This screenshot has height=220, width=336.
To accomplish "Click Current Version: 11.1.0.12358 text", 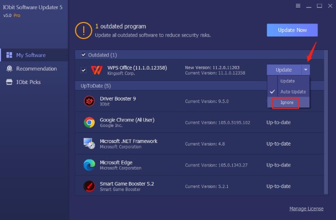I will click(x=215, y=73).
